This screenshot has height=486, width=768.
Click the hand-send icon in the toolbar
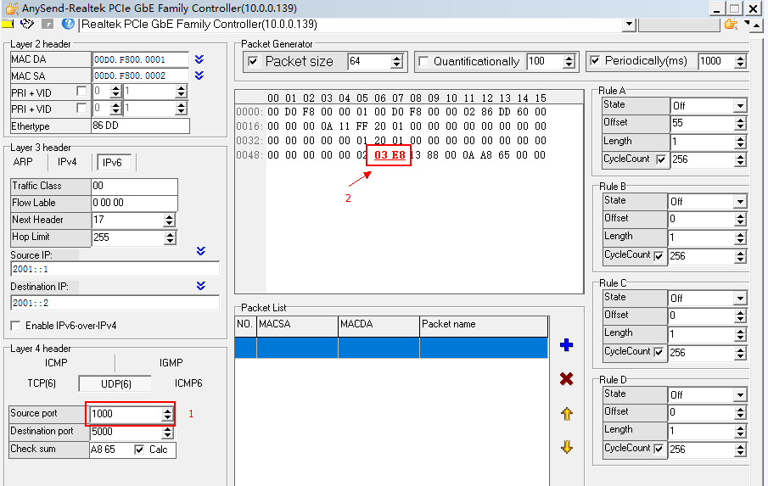27,24
